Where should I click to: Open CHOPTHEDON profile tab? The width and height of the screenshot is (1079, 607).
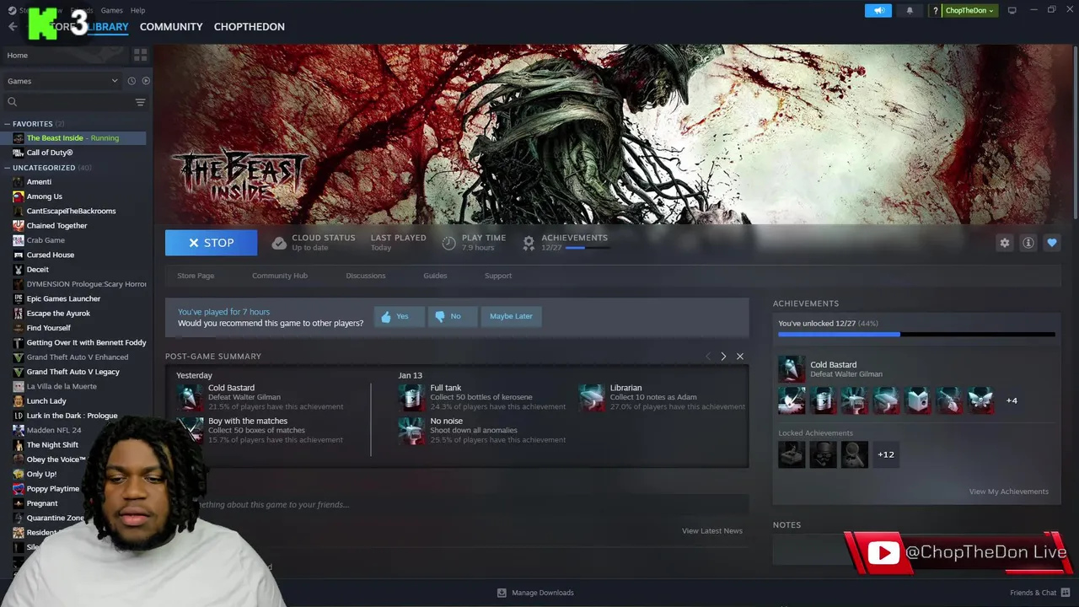(249, 27)
